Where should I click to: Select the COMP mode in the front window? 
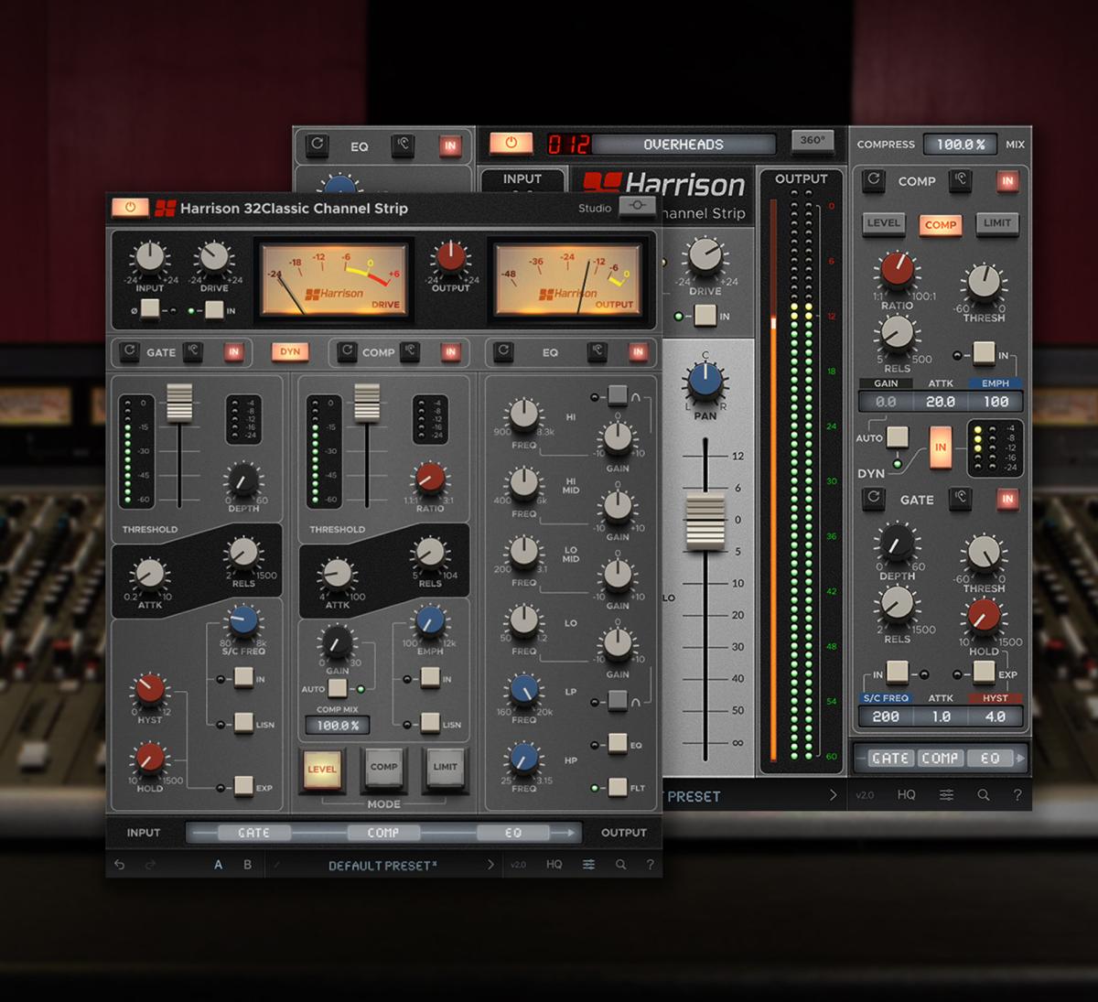point(383,769)
